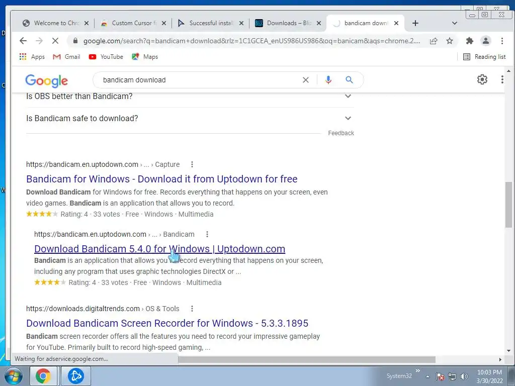
Task: Open more options for Download Bandicam 5.4.0 result
Action: coord(207,234)
